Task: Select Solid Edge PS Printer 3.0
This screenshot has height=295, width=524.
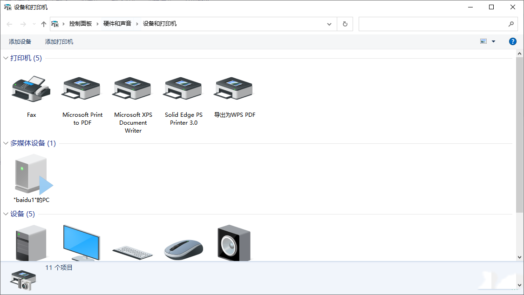Action: pos(184,89)
